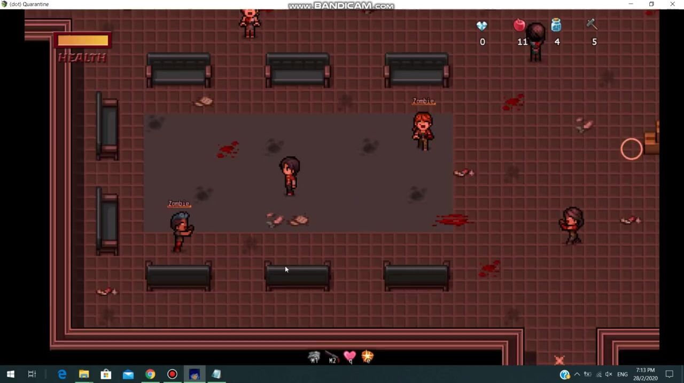The height and width of the screenshot is (383, 684).
Task: Show hidden system tray icons
Action: click(577, 374)
